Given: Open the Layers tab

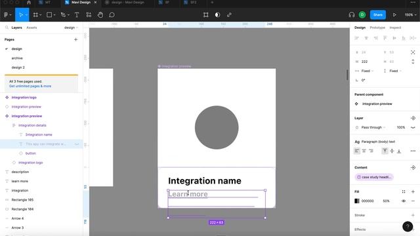Looking at the screenshot, I should point(16,28).
